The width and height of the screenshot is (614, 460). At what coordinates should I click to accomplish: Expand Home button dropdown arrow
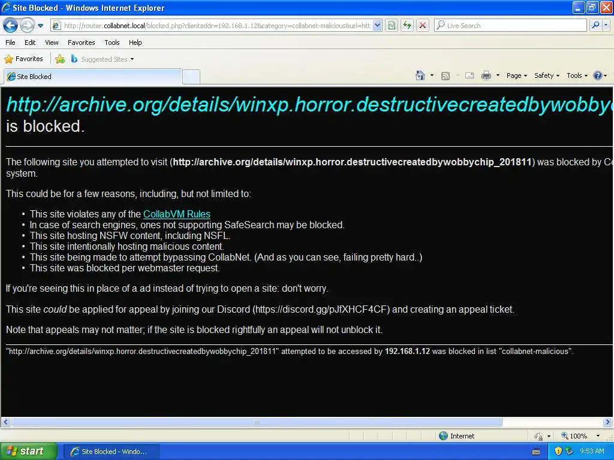point(432,75)
